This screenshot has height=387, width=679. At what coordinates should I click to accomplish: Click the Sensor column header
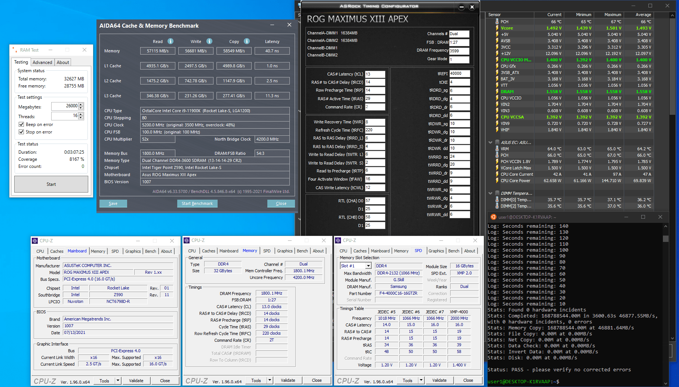tap(510, 15)
